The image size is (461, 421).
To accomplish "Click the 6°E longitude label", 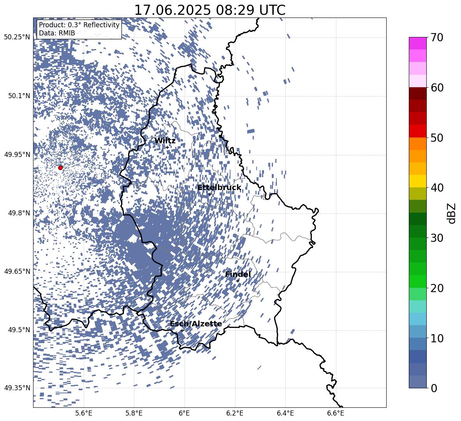I will pyautogui.click(x=184, y=414).
